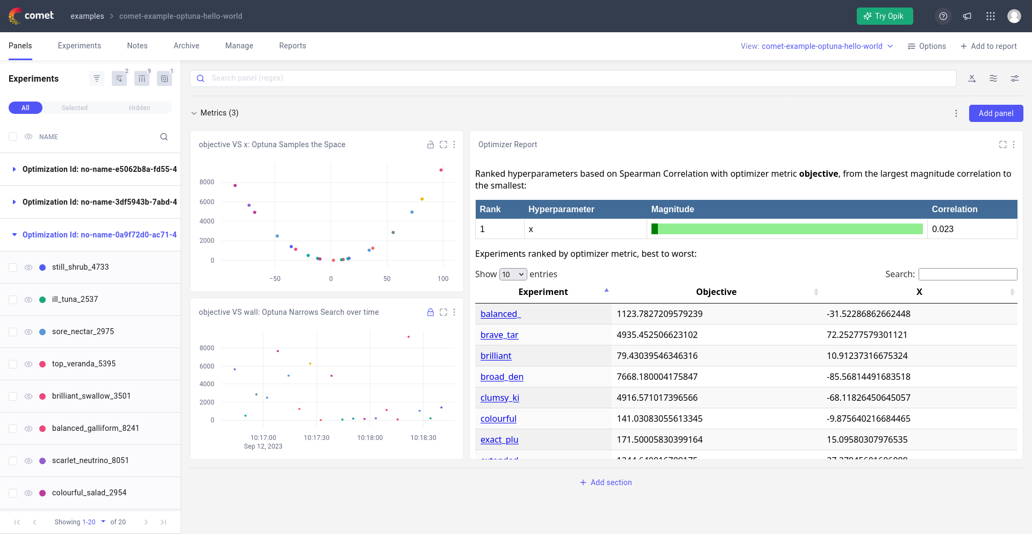The height and width of the screenshot is (534, 1032).
Task: Select the ignore outliers icon above the panels
Action: tap(972, 78)
